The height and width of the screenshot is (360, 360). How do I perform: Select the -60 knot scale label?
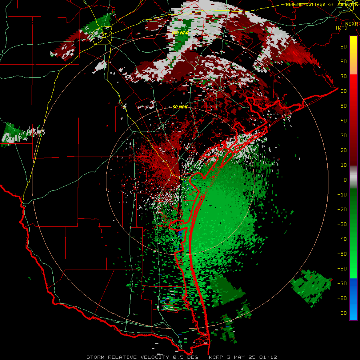pyautogui.click(x=342, y=269)
